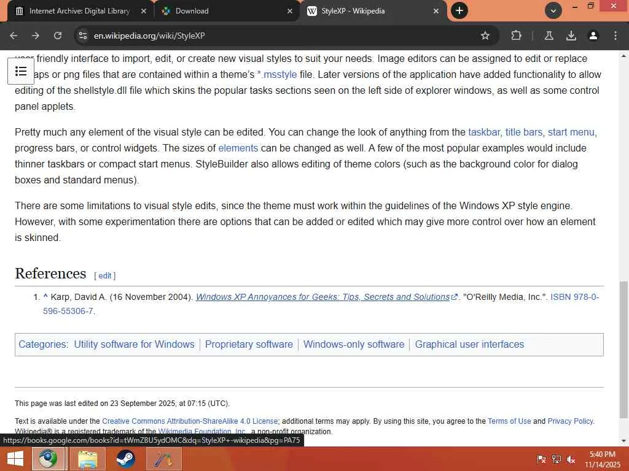Open Graphical user interfaces category

point(469,345)
